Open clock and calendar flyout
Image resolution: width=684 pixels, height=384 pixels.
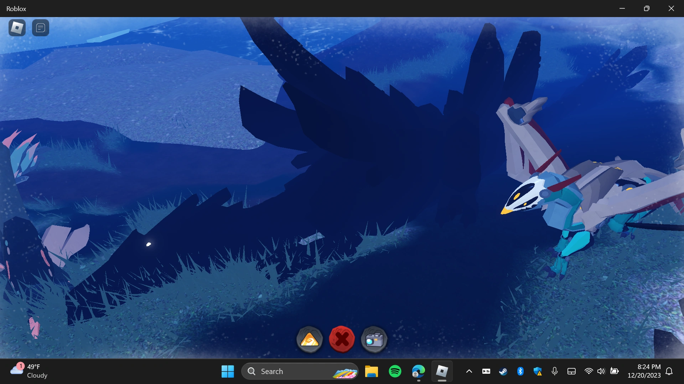644,371
